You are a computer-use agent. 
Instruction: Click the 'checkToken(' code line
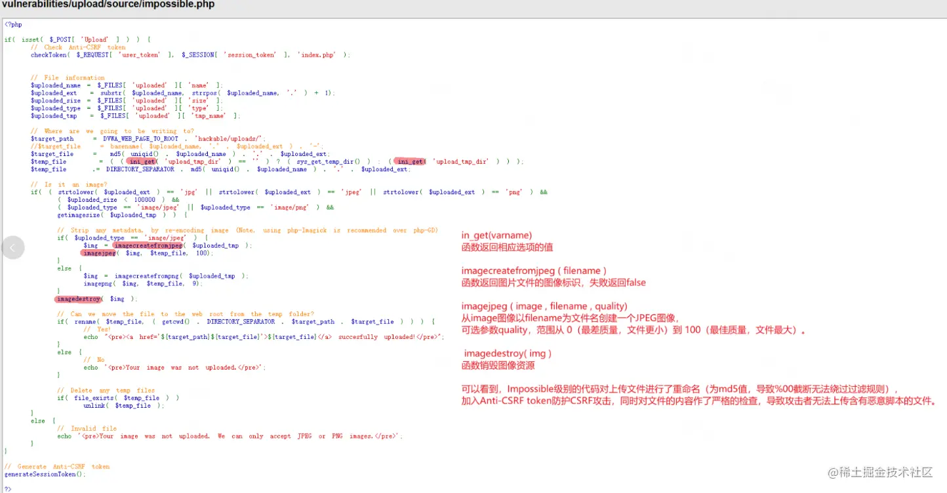[x=190, y=55]
